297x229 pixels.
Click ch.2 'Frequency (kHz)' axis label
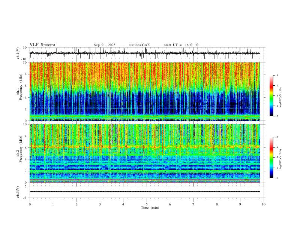(21, 149)
